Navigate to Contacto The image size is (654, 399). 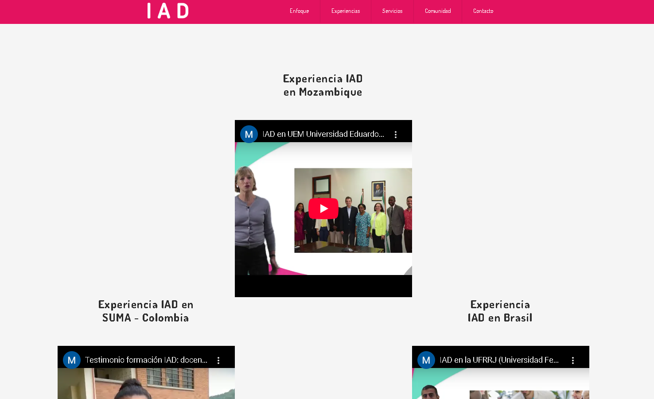click(x=483, y=11)
